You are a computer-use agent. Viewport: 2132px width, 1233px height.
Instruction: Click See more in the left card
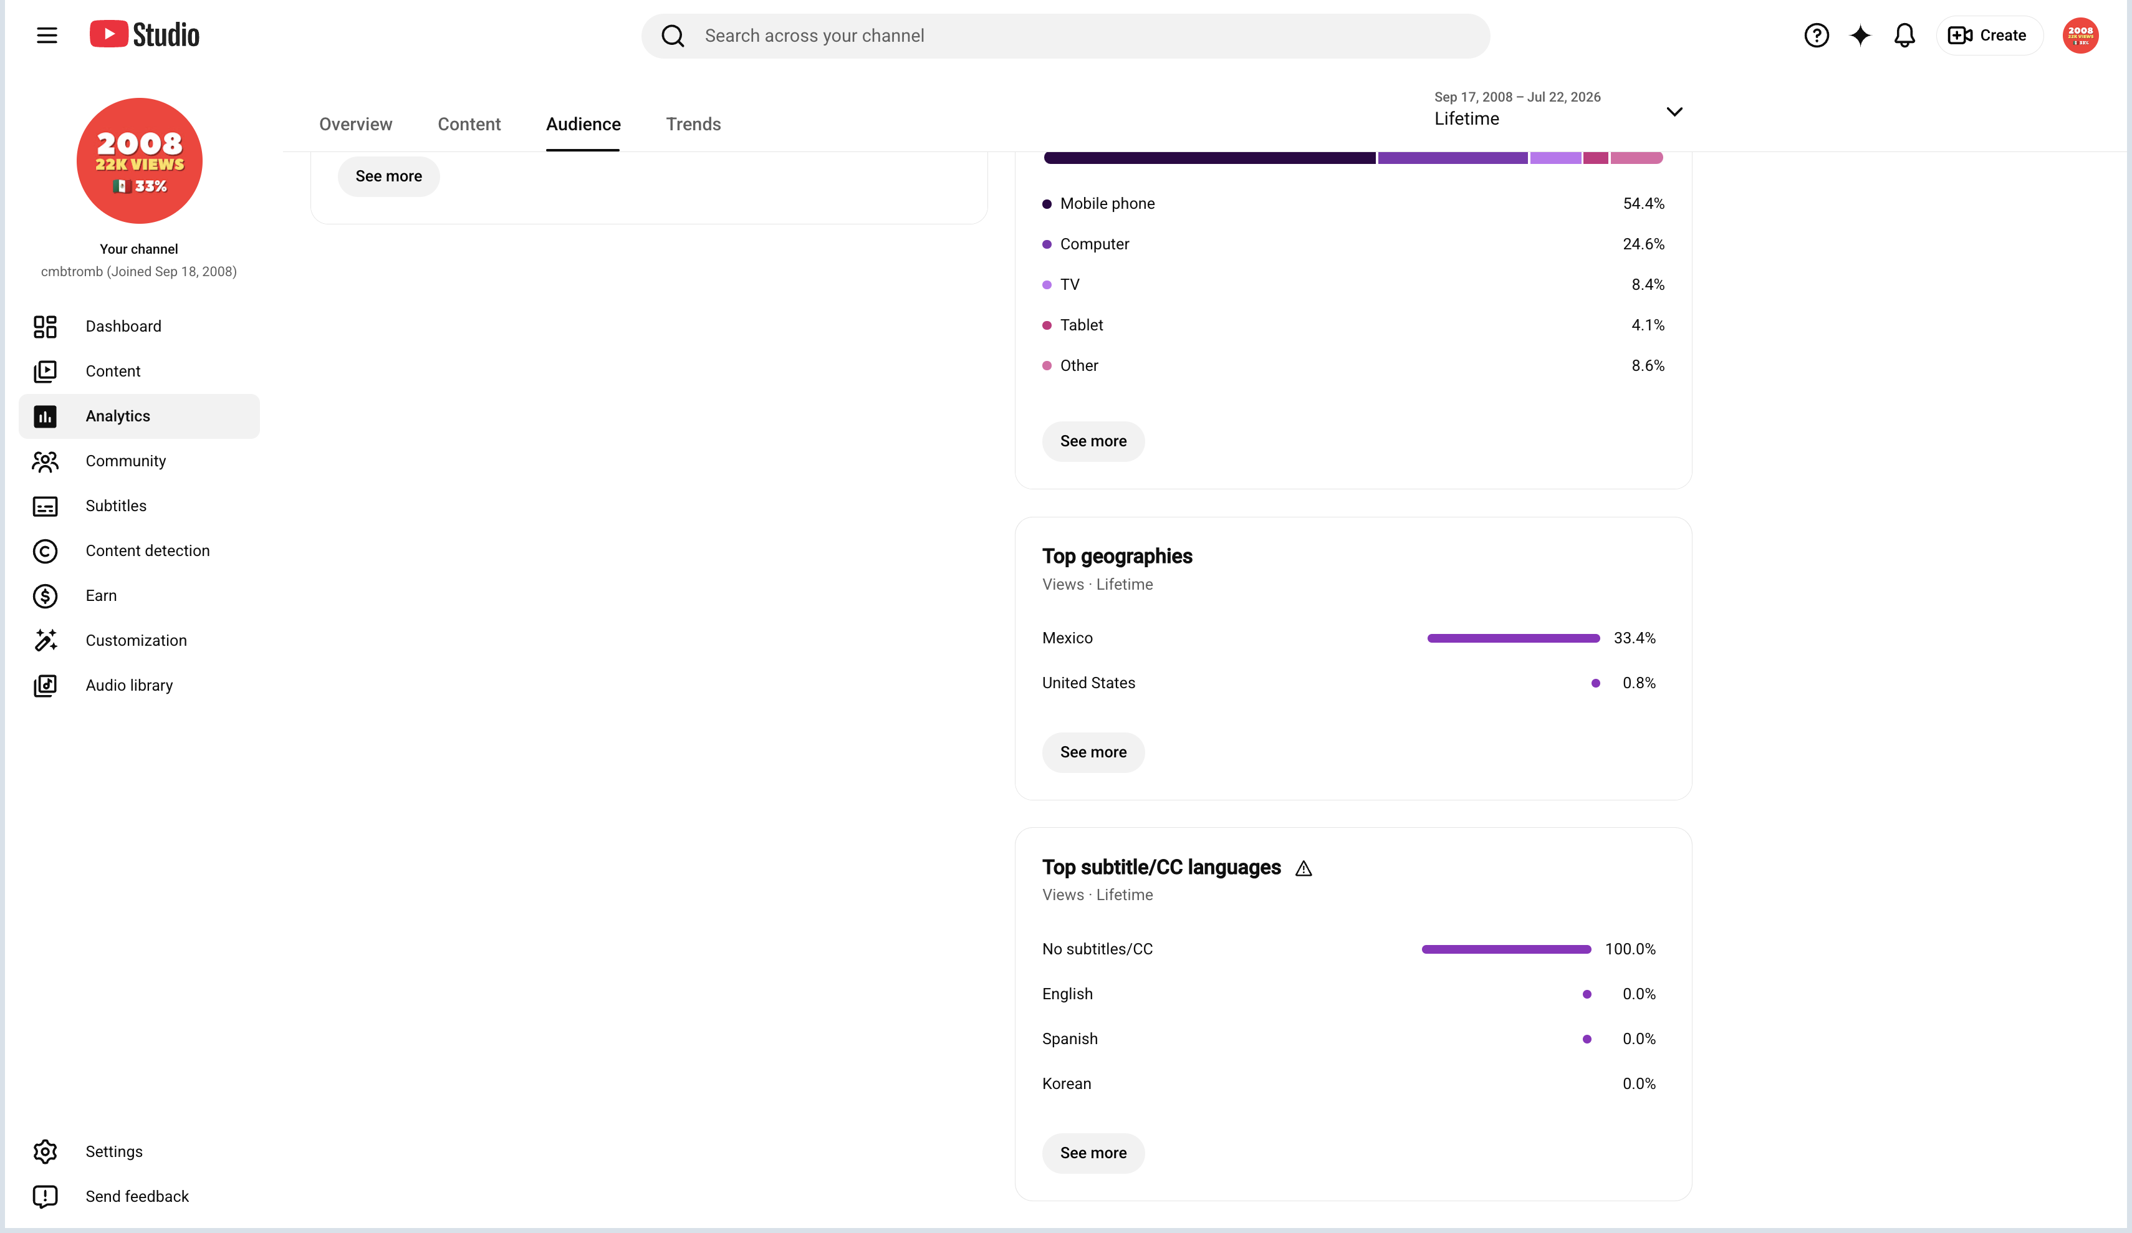(x=388, y=176)
